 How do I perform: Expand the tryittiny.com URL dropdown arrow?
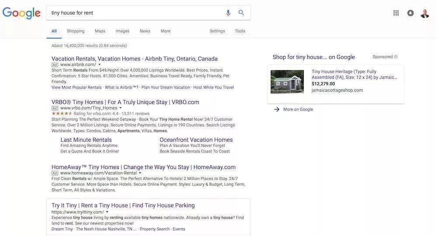107,212
